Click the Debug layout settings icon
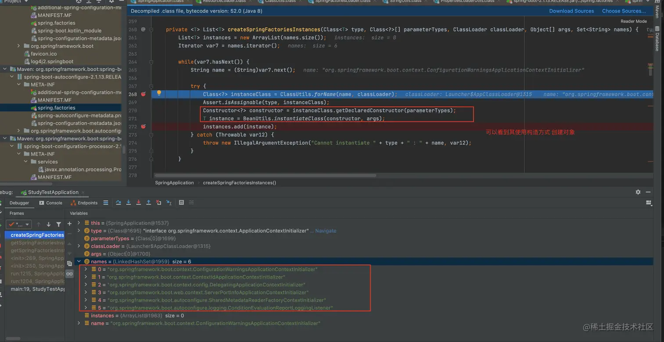 click(x=649, y=203)
